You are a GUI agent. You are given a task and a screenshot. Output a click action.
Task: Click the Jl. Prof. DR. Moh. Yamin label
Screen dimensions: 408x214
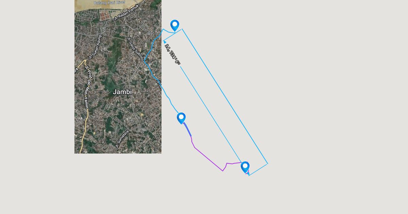(x=86, y=87)
